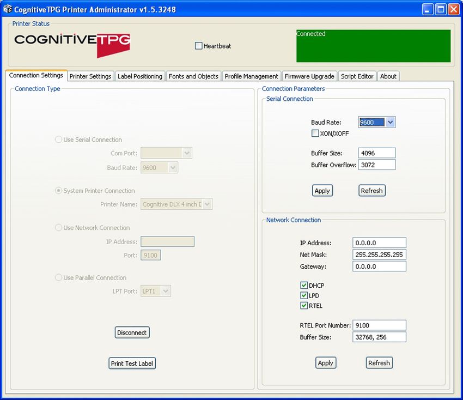Minimize the Printer Administrator window
Viewport: 463px width, 400px height.
427,9
